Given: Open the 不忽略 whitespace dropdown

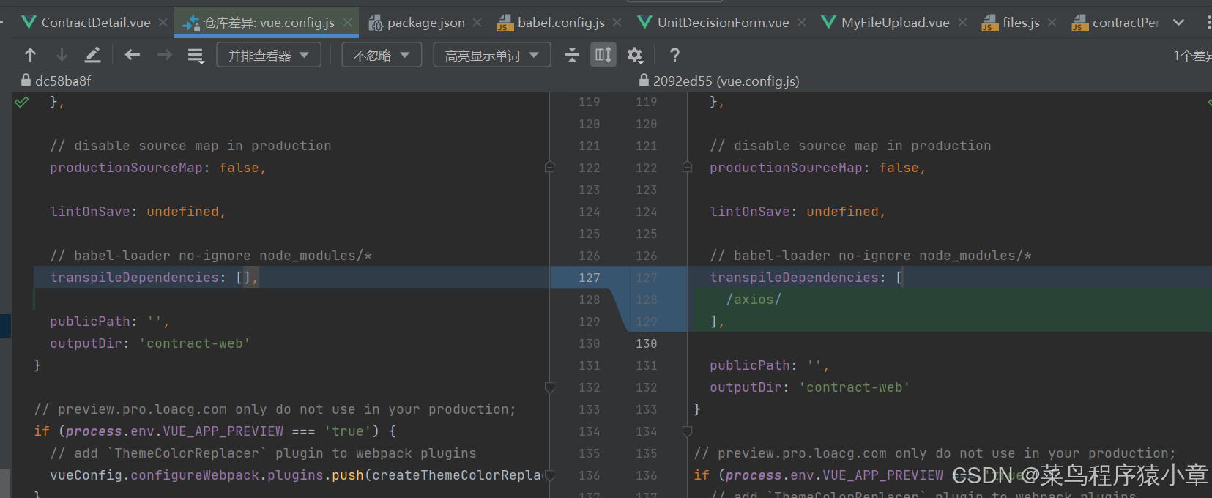Looking at the screenshot, I should 382,55.
